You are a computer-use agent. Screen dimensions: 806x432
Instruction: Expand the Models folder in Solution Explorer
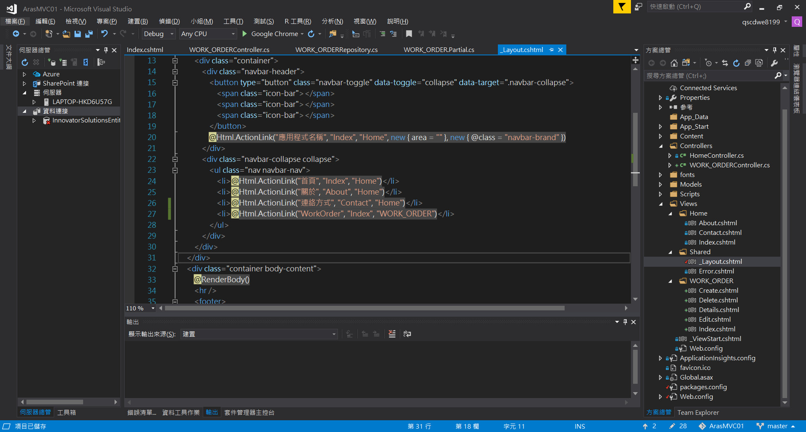click(x=661, y=185)
